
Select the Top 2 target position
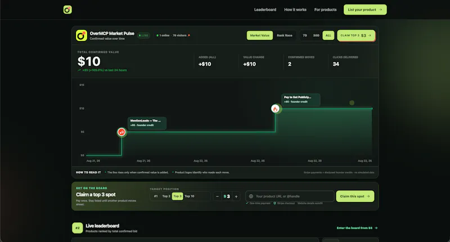click(166, 196)
